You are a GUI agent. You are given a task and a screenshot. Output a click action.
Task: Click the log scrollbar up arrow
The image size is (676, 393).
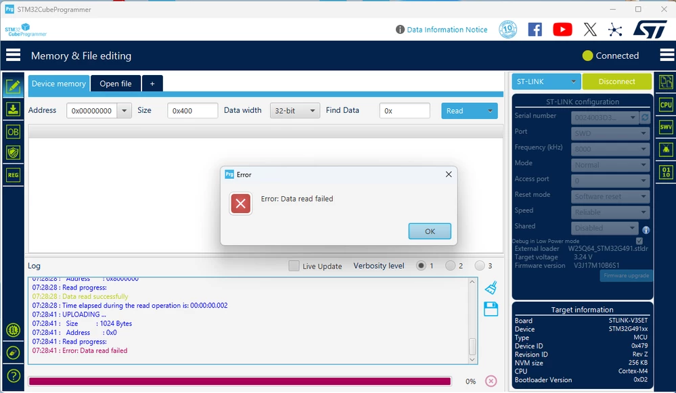pyautogui.click(x=472, y=282)
